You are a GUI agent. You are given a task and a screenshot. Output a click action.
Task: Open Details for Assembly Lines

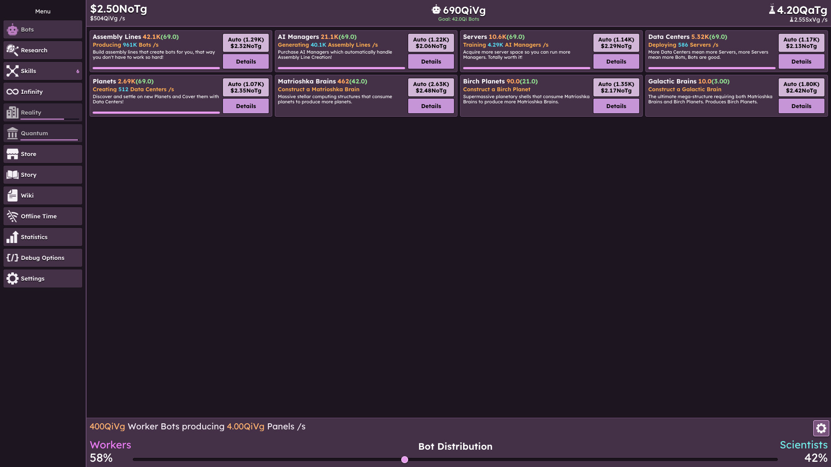(x=246, y=61)
